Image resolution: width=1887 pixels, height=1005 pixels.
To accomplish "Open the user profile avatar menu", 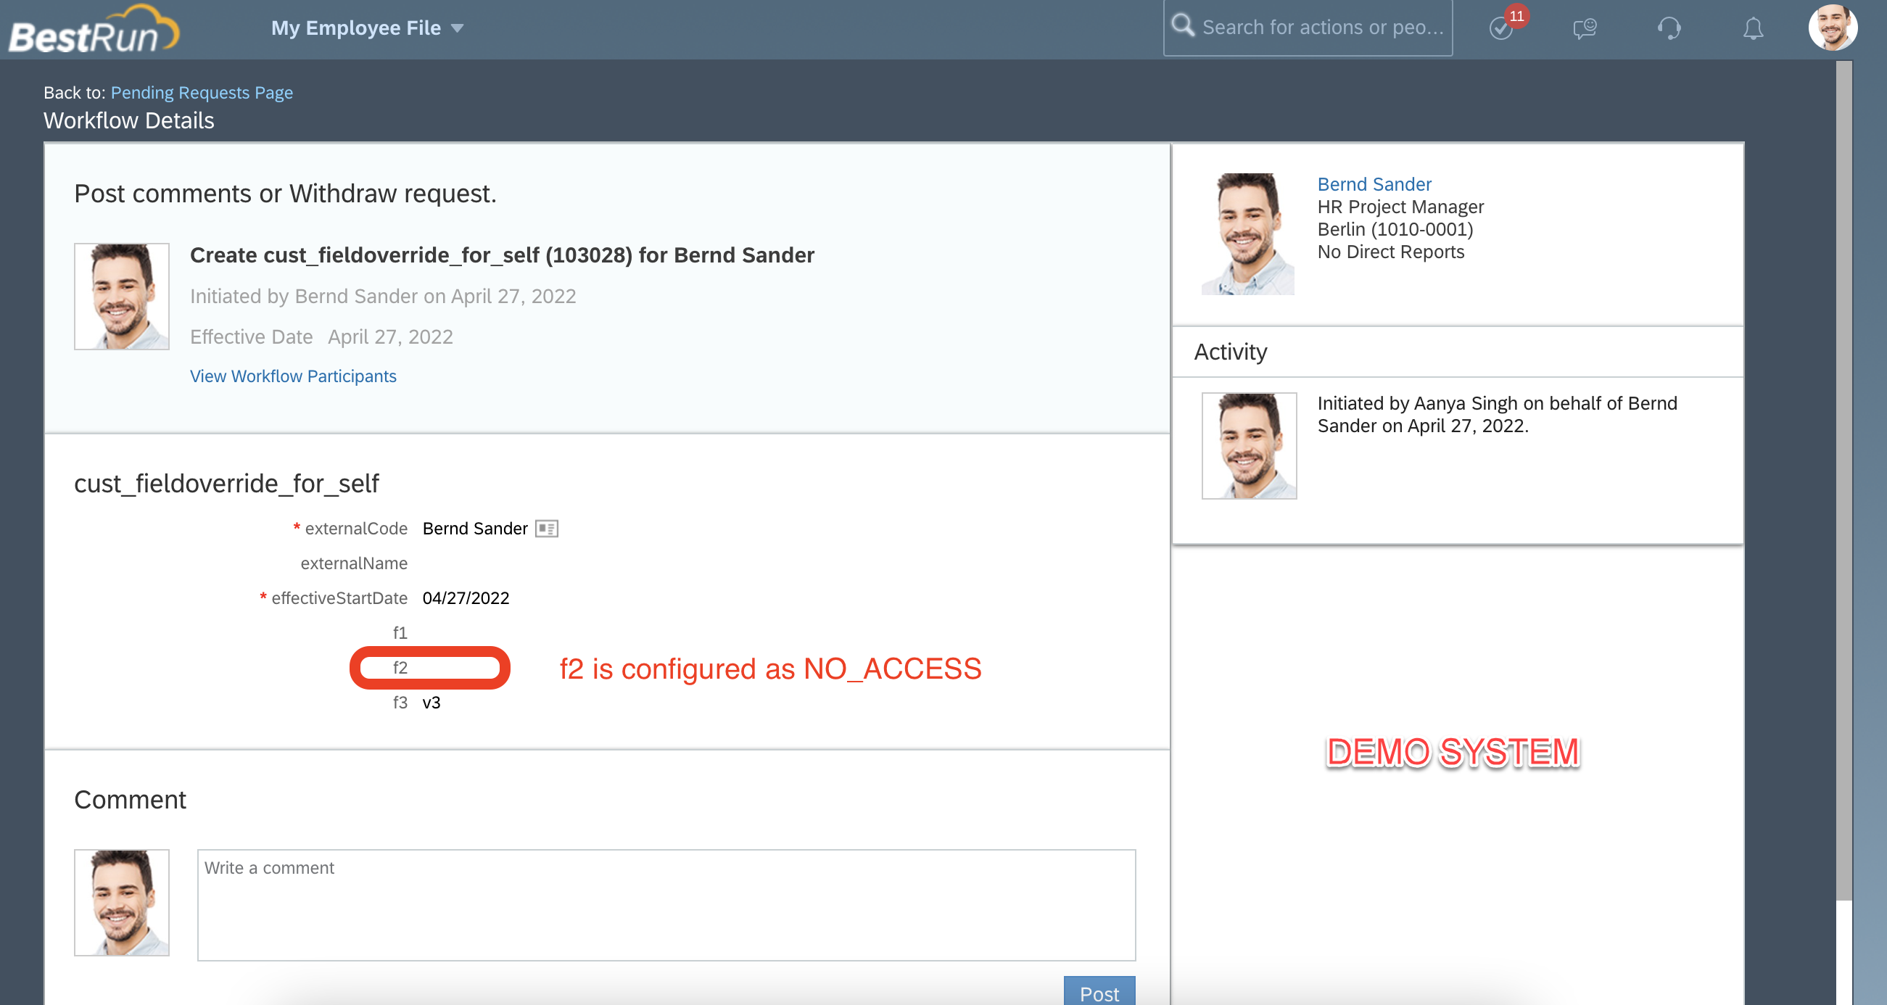I will [x=1833, y=27].
